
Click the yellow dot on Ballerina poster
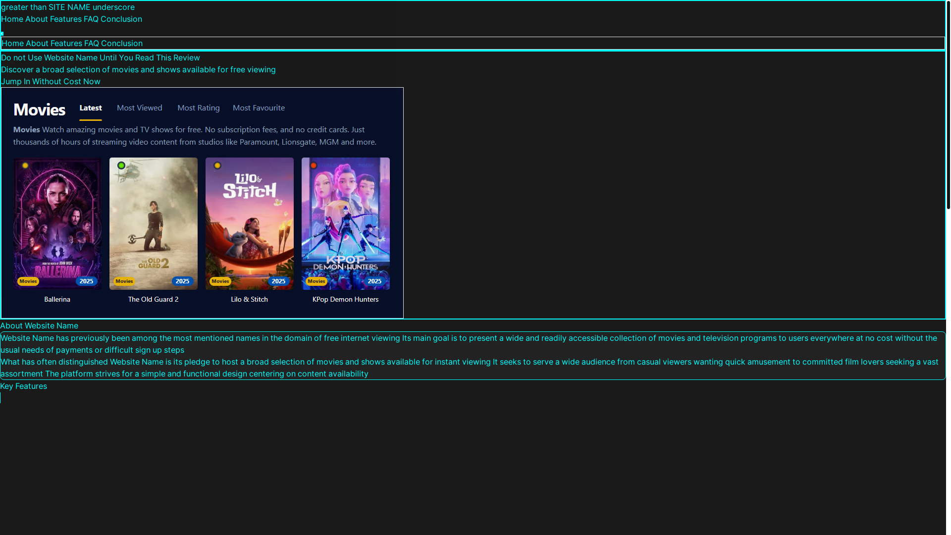pos(25,165)
